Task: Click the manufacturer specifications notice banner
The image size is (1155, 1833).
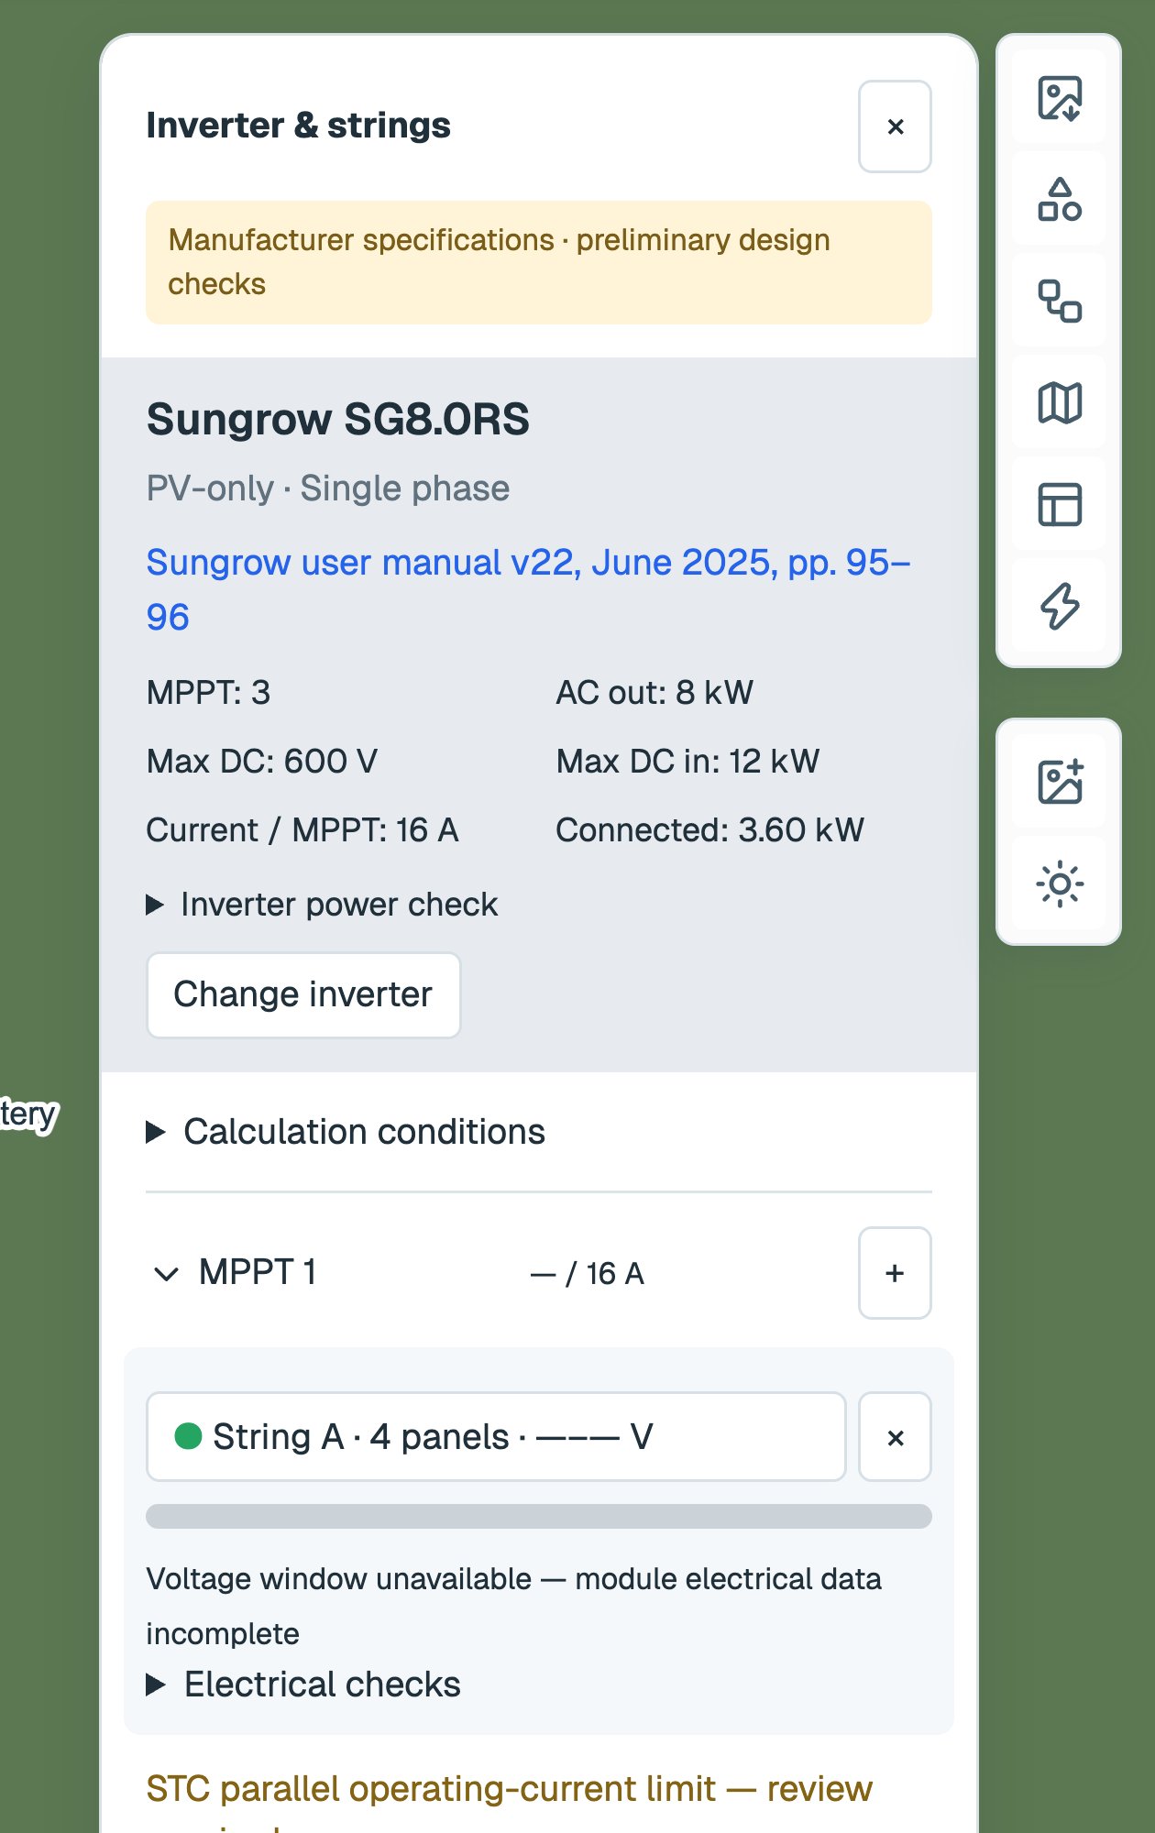Action: click(x=539, y=262)
